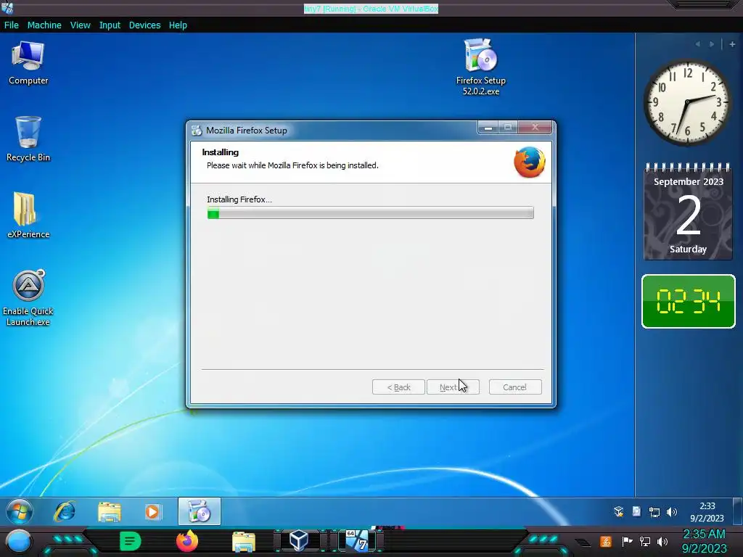Viewport: 743px width, 557px height.
Task: Click the Next button in setup dialog
Action: click(x=453, y=387)
